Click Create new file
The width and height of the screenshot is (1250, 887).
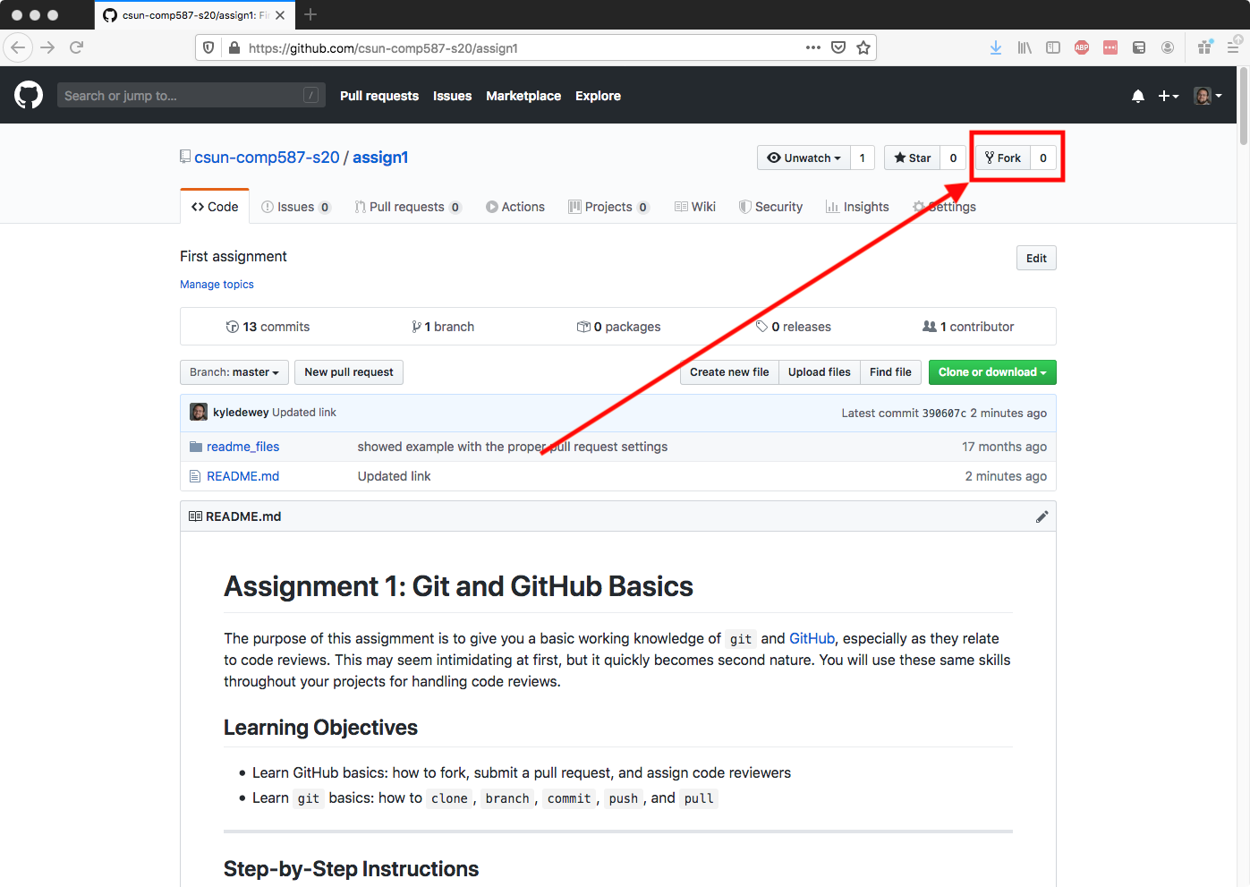click(x=729, y=372)
